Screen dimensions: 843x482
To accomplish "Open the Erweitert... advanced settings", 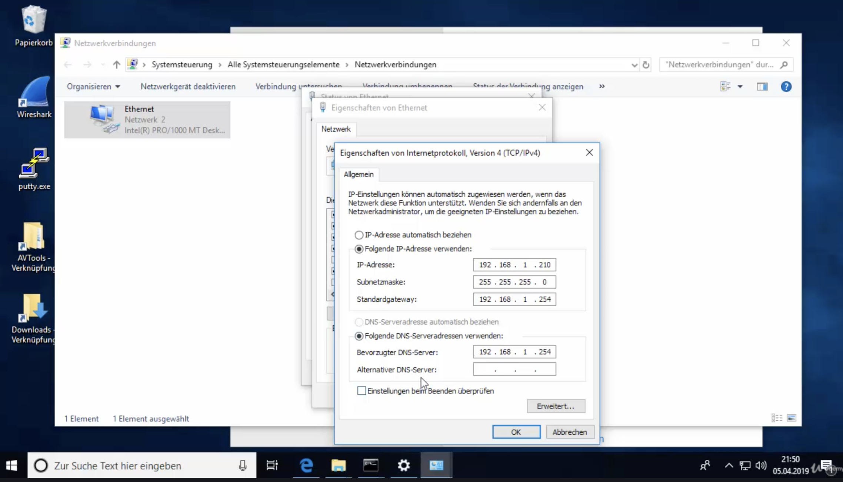I will (556, 406).
